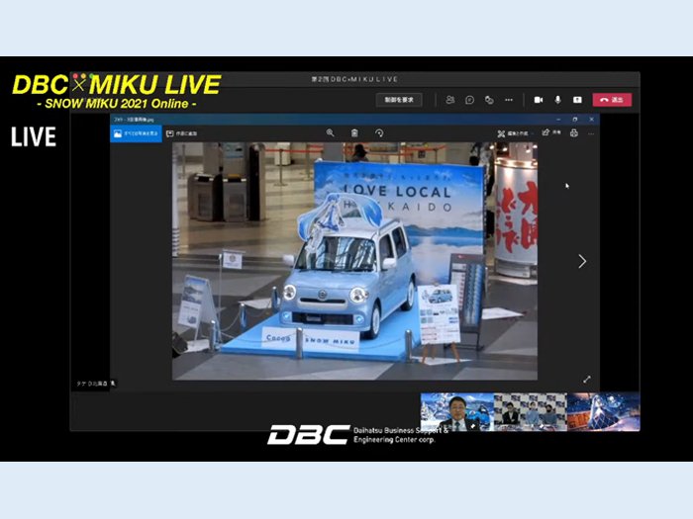693x519 pixels.
Task: Click the red macOS close dot of meeting window
Action: click(75, 76)
